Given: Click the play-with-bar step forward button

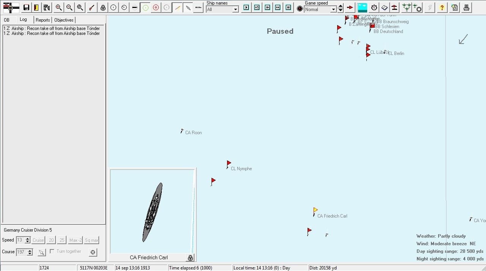Looking at the screenshot, I should tap(268, 8).
